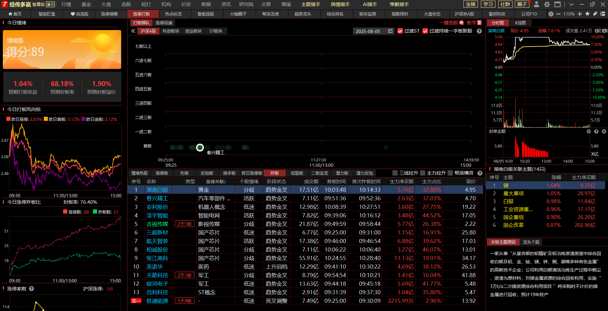The width and height of the screenshot is (608, 311).
Task: Click the plus icon to zoom in
Action: pos(580,14)
